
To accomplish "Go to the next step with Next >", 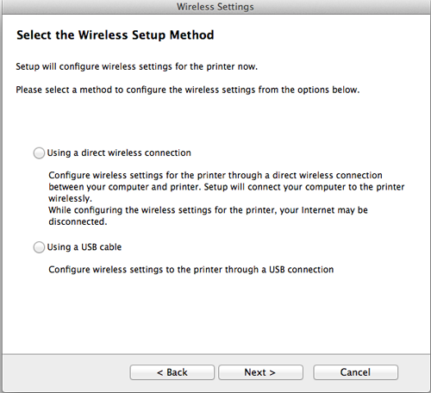I will [260, 372].
